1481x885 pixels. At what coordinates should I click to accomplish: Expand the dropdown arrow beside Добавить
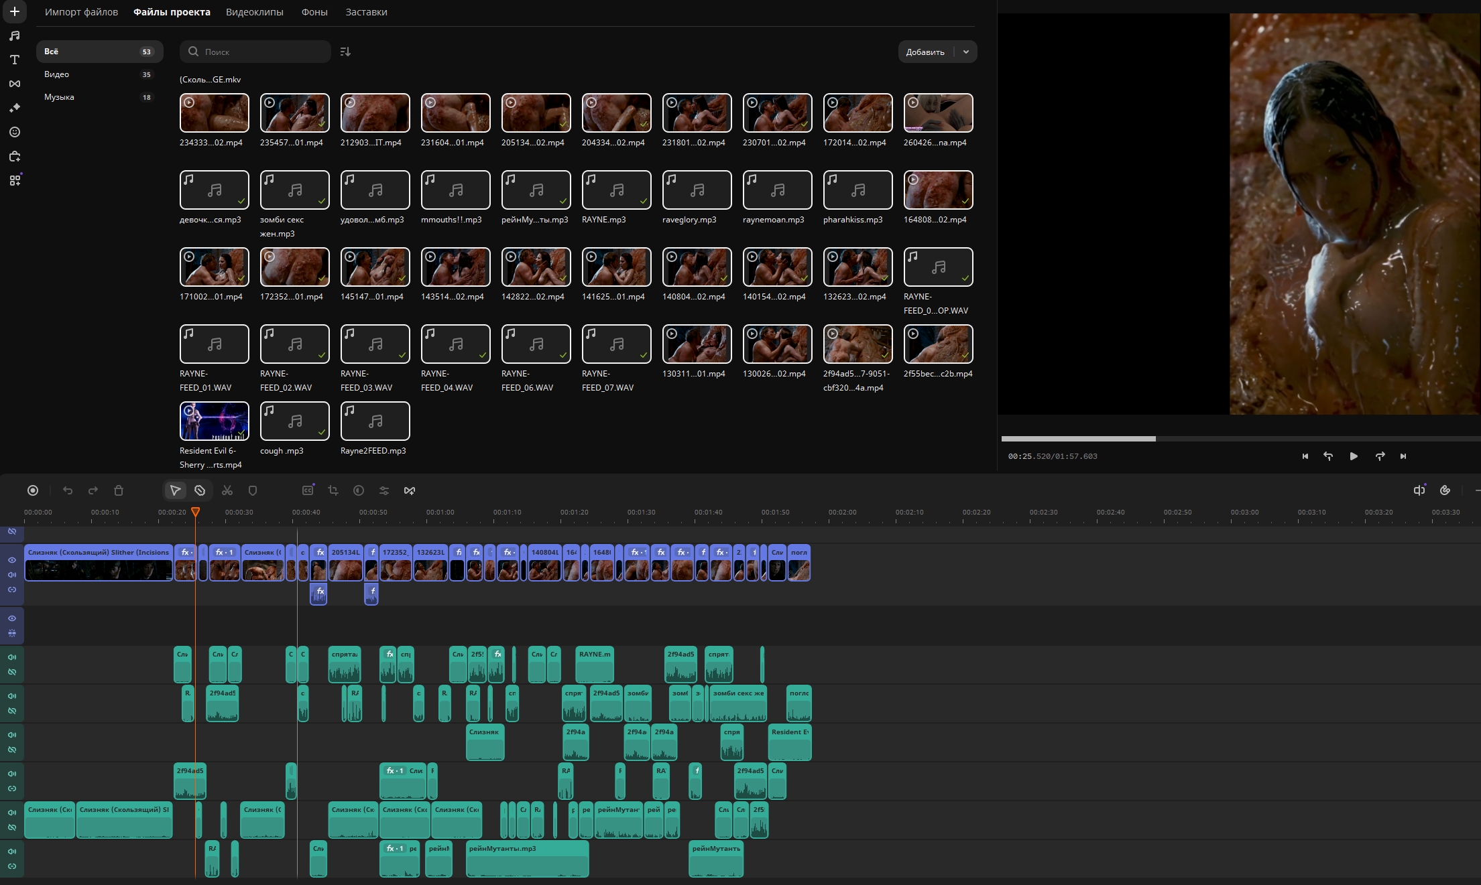(x=966, y=52)
